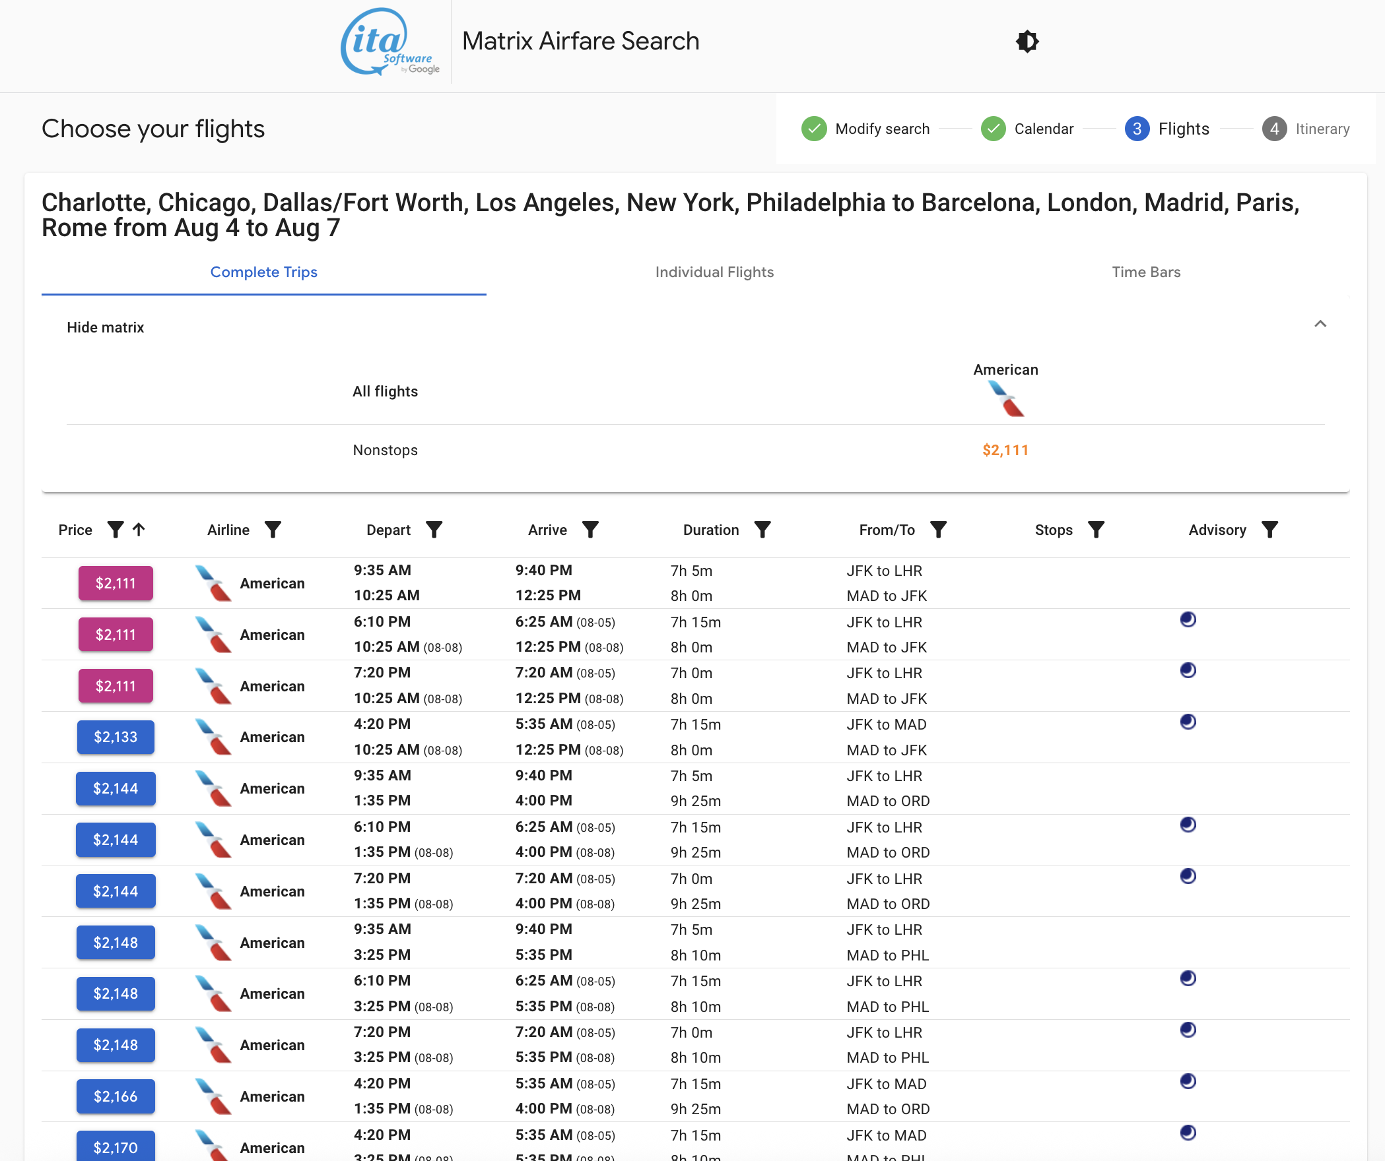Click the Arrive column header label

[x=547, y=530]
